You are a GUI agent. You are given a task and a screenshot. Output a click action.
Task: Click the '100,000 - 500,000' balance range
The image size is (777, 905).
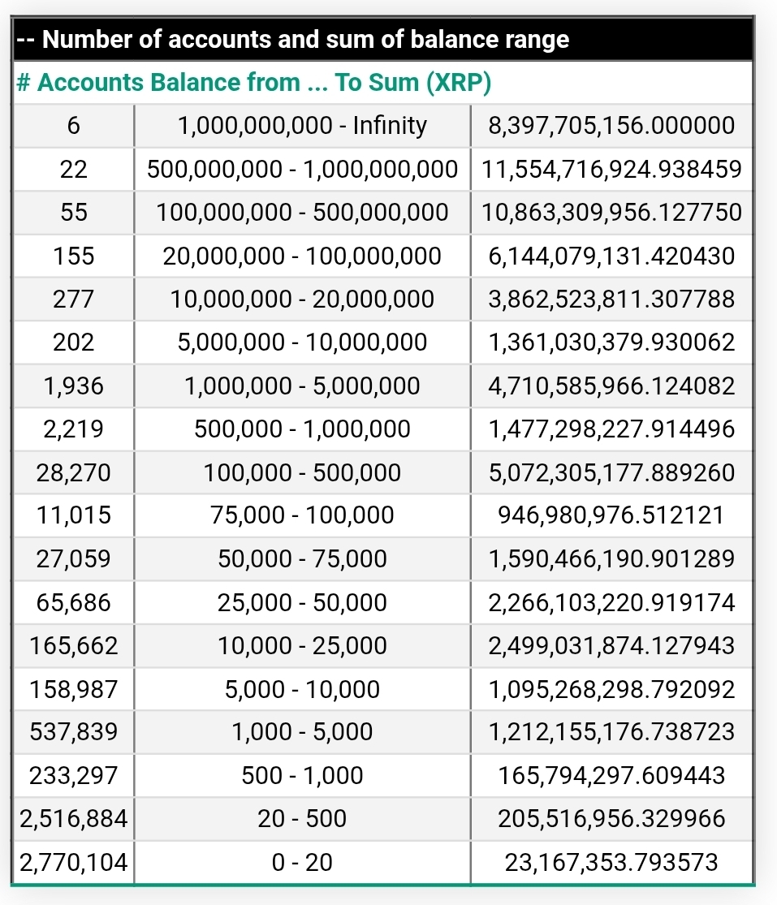[x=302, y=472]
